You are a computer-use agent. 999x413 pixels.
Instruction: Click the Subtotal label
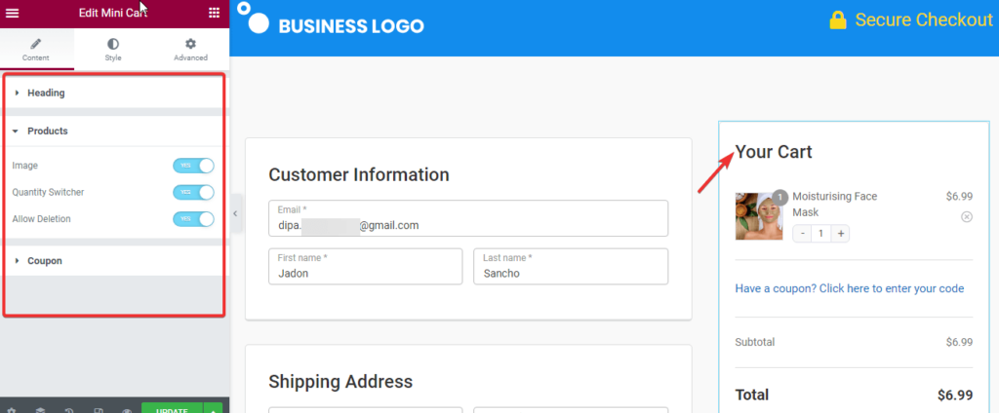coord(755,342)
